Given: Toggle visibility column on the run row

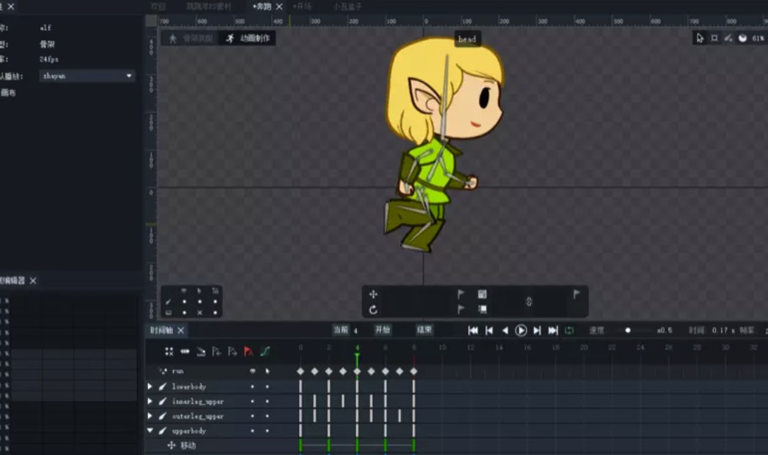Looking at the screenshot, I should click(253, 371).
